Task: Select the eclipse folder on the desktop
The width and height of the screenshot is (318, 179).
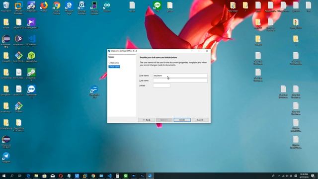Action: pyautogui.click(x=6, y=23)
